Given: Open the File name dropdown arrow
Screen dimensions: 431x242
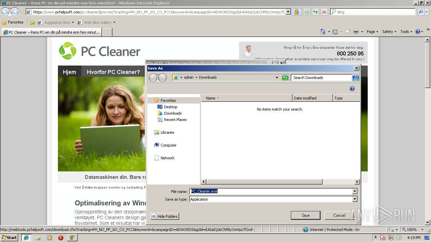Looking at the screenshot, I should coord(355,191).
